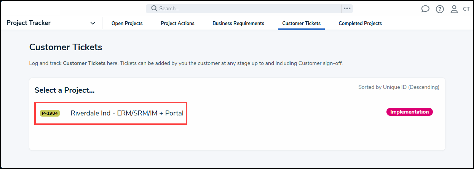Click the Sorted by Unique ID label

[x=399, y=87]
